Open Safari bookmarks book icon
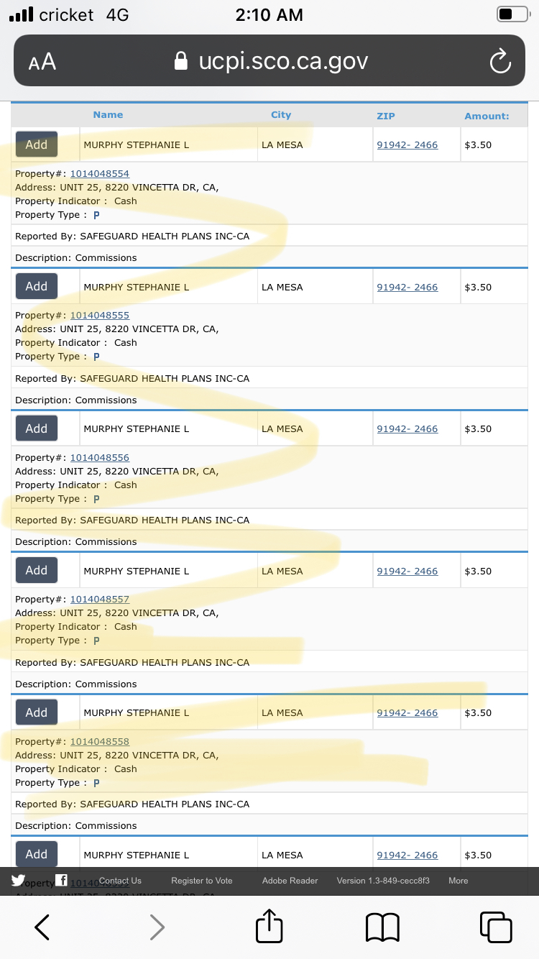The image size is (539, 959). coord(382,927)
